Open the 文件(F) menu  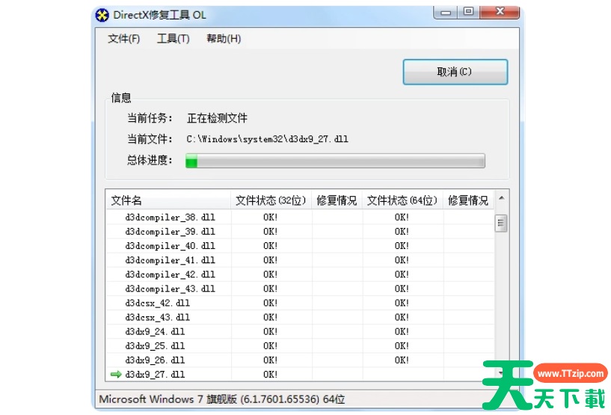[124, 39]
